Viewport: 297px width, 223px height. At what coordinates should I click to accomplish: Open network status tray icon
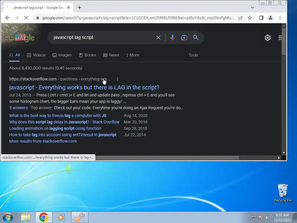point(253,217)
